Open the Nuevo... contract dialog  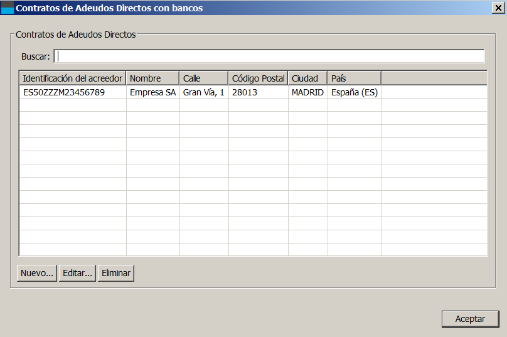pyautogui.click(x=37, y=273)
